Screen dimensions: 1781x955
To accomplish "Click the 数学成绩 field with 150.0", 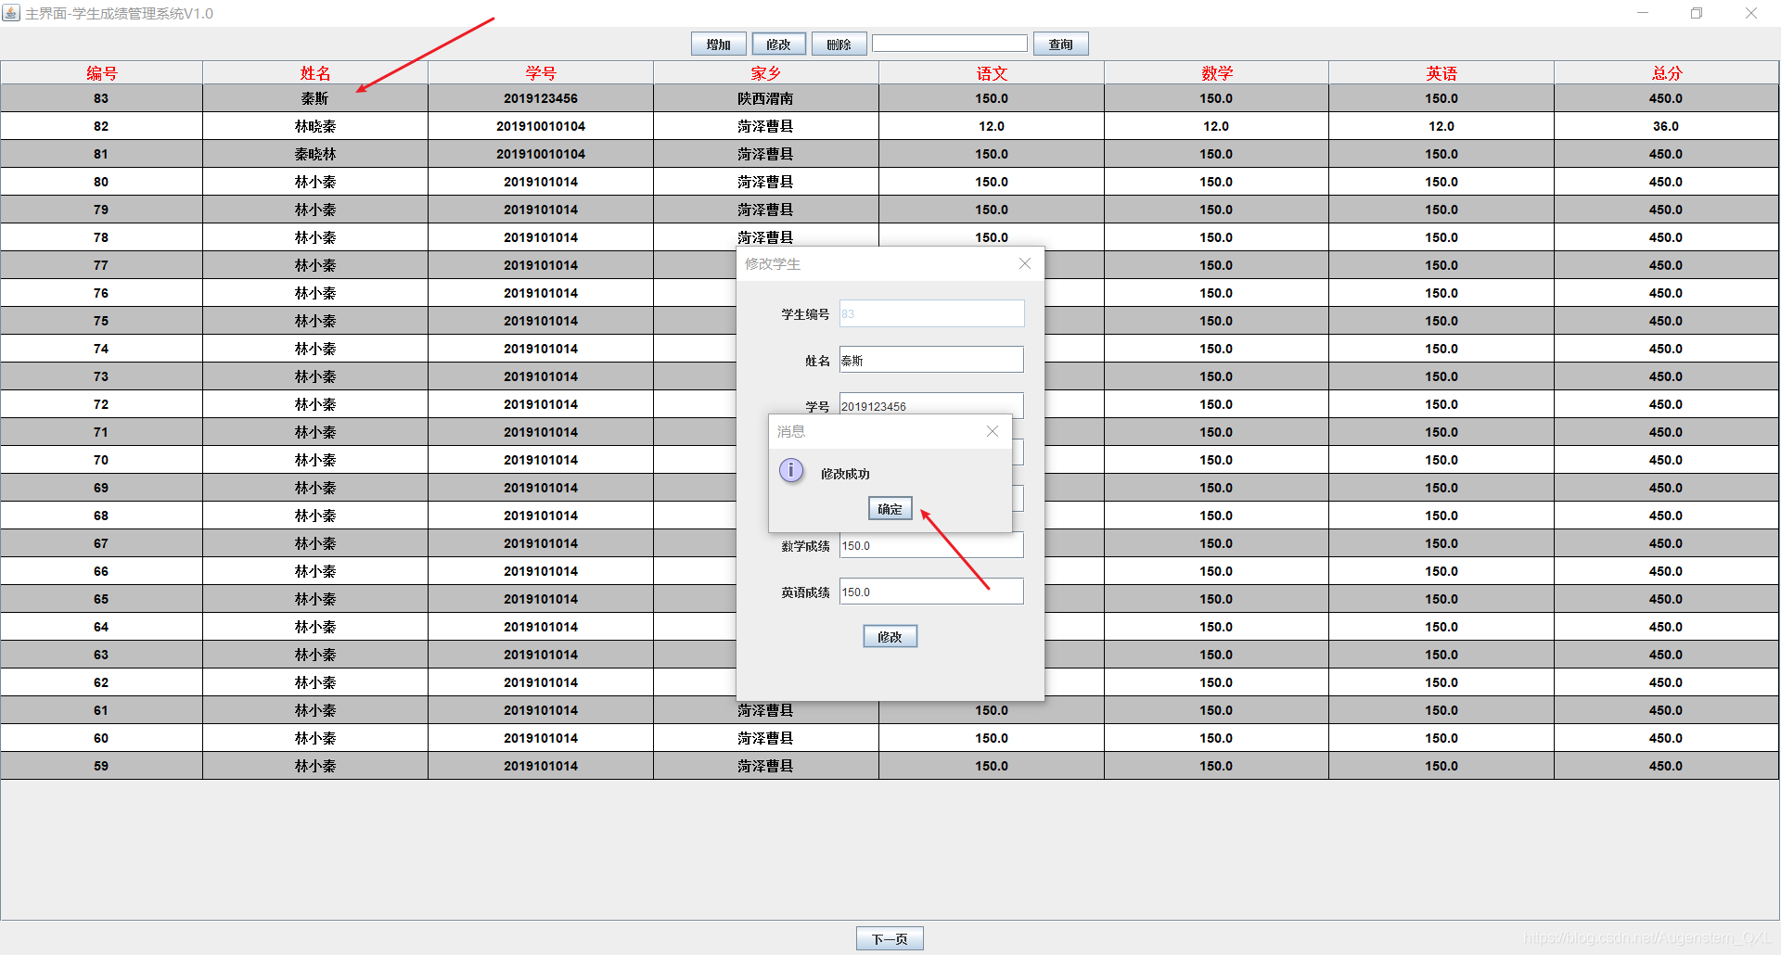I will point(931,545).
